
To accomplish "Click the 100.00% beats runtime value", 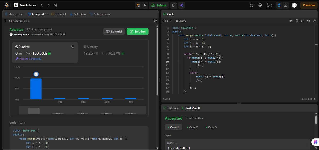I will 40,53.
